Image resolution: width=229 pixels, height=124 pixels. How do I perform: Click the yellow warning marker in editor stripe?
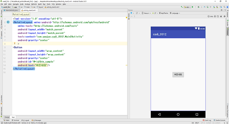coord(127,65)
